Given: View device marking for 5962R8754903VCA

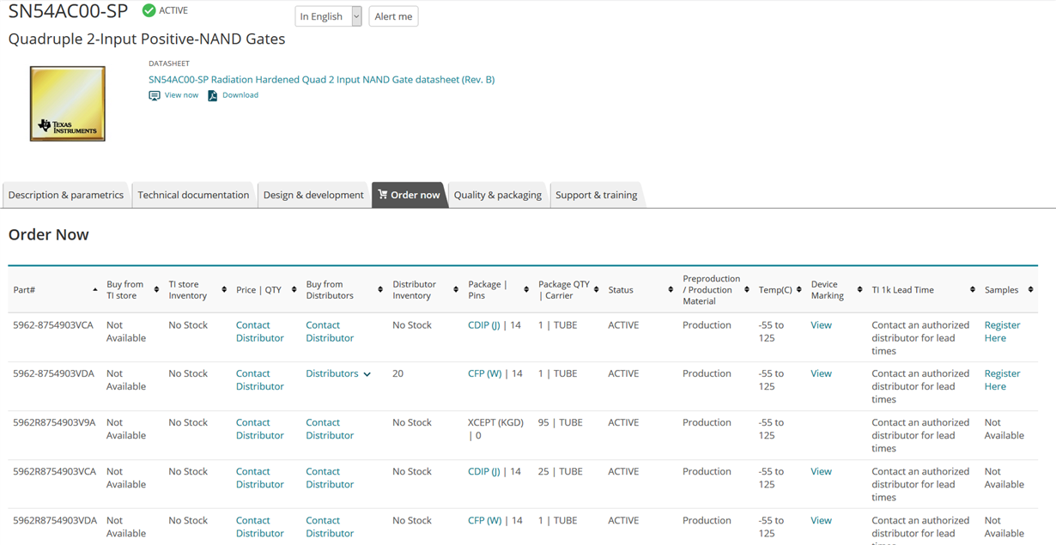Looking at the screenshot, I should point(821,472).
